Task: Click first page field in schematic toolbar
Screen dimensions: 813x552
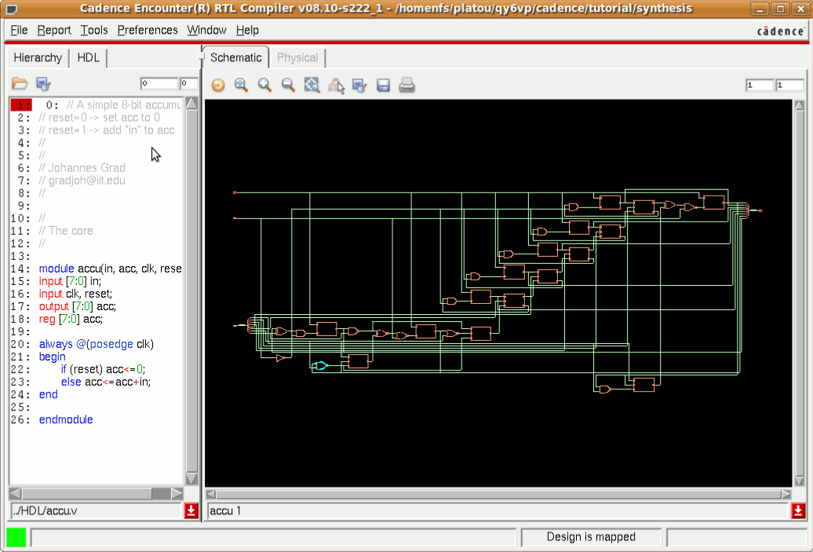Action: [760, 85]
